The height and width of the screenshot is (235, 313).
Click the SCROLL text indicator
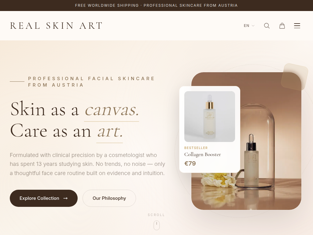(x=156, y=215)
